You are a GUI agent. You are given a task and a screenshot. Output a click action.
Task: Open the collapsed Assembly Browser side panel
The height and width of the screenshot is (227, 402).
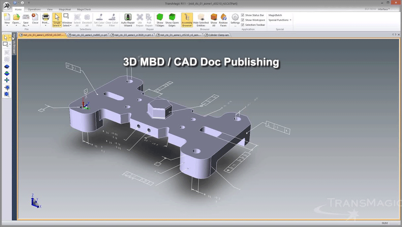click(x=14, y=45)
